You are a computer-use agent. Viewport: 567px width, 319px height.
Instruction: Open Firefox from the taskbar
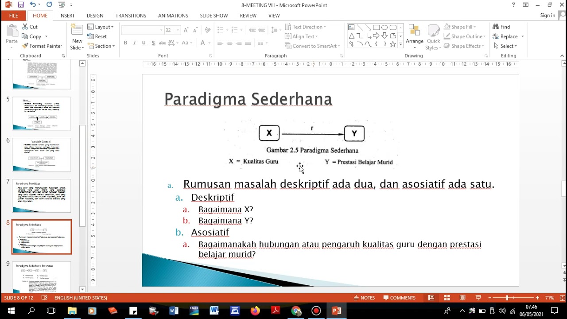255,311
